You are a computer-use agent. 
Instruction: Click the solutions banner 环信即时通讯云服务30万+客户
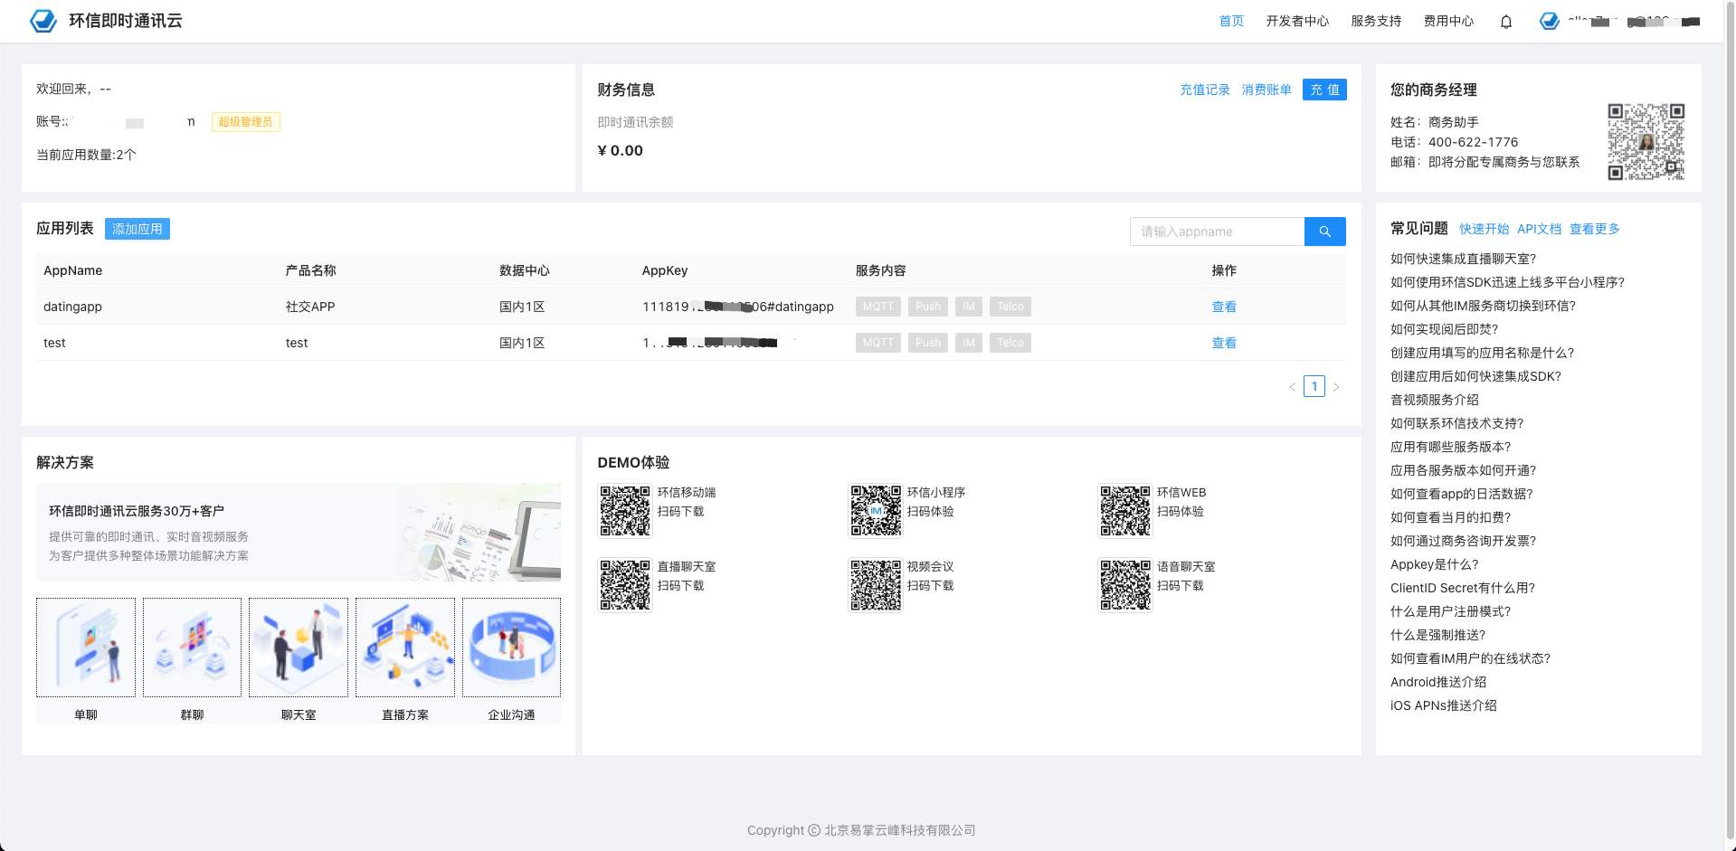tap(299, 532)
